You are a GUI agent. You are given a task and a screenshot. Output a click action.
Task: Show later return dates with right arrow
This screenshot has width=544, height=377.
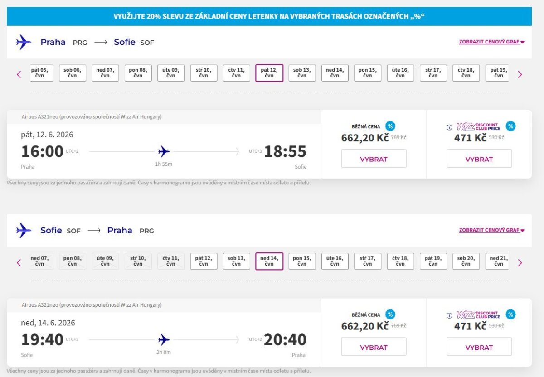(520, 262)
